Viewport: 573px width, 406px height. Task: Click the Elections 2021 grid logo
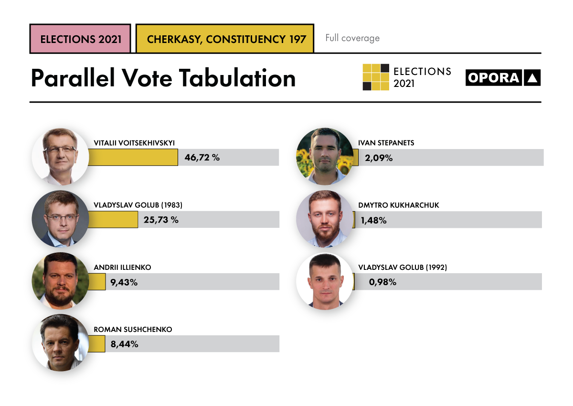point(376,77)
